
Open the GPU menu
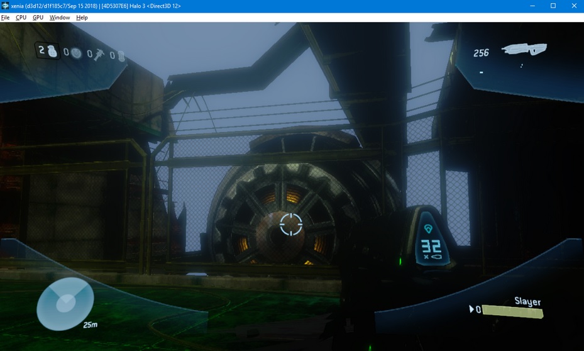38,18
